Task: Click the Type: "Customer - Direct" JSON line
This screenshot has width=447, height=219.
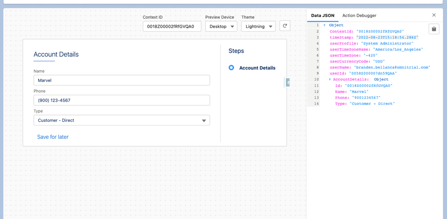Action: (x=365, y=104)
